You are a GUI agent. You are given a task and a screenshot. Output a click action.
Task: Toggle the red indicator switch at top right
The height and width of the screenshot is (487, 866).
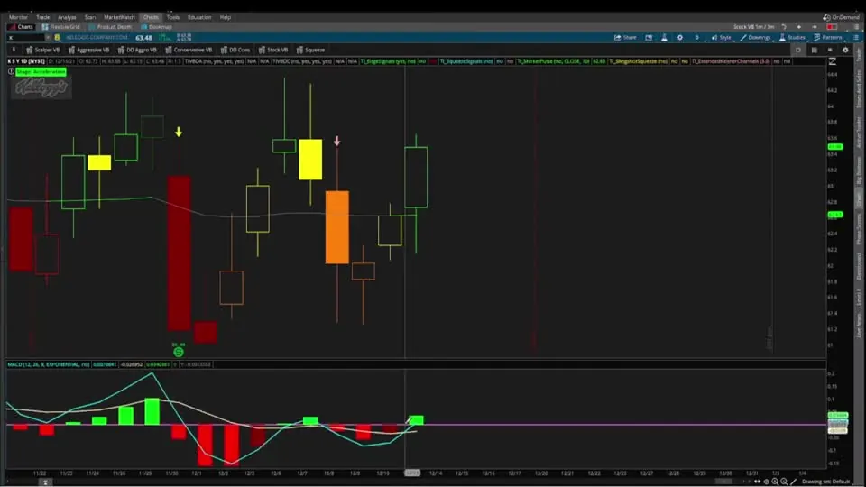coord(832,26)
